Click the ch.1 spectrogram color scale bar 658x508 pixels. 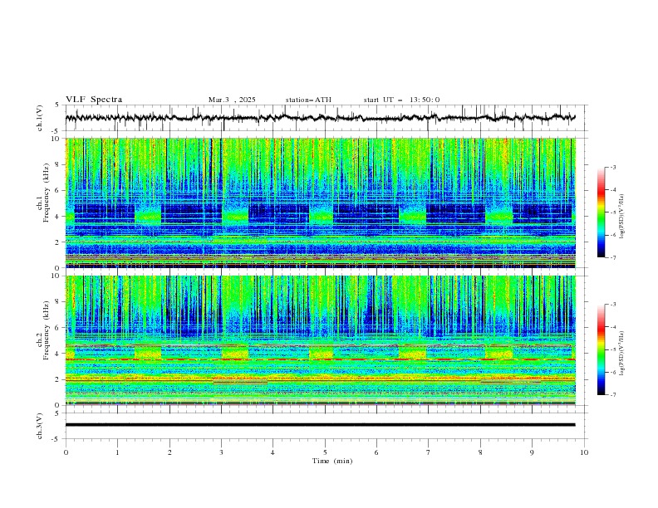click(x=601, y=212)
